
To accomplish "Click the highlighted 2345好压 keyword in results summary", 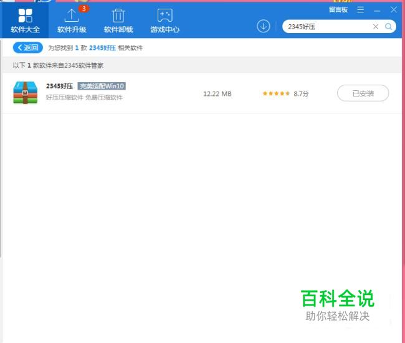I will pyautogui.click(x=102, y=48).
